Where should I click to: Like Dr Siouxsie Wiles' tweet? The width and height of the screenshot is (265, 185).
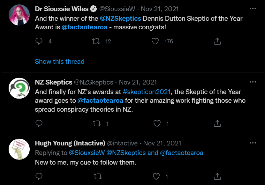(155, 41)
